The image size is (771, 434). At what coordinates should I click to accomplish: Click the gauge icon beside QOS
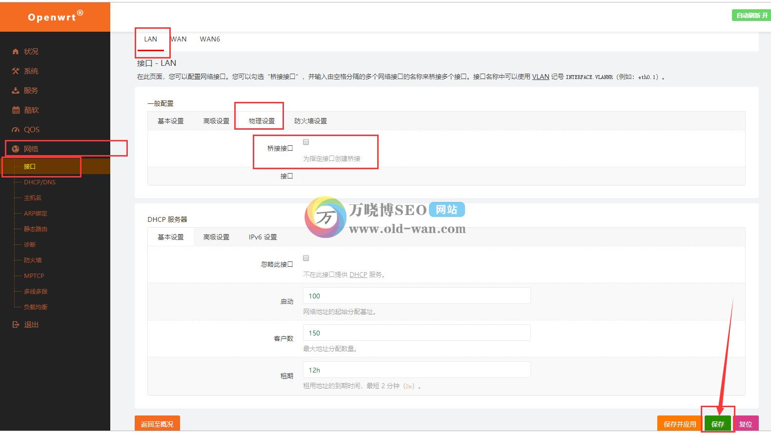click(15, 129)
